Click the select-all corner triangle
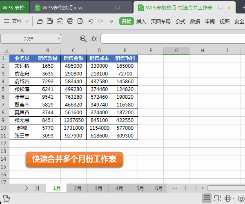 pos(5,51)
